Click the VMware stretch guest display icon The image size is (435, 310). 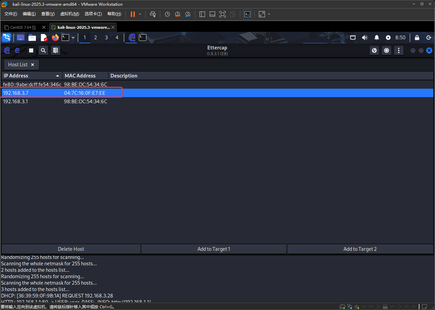pos(262,14)
